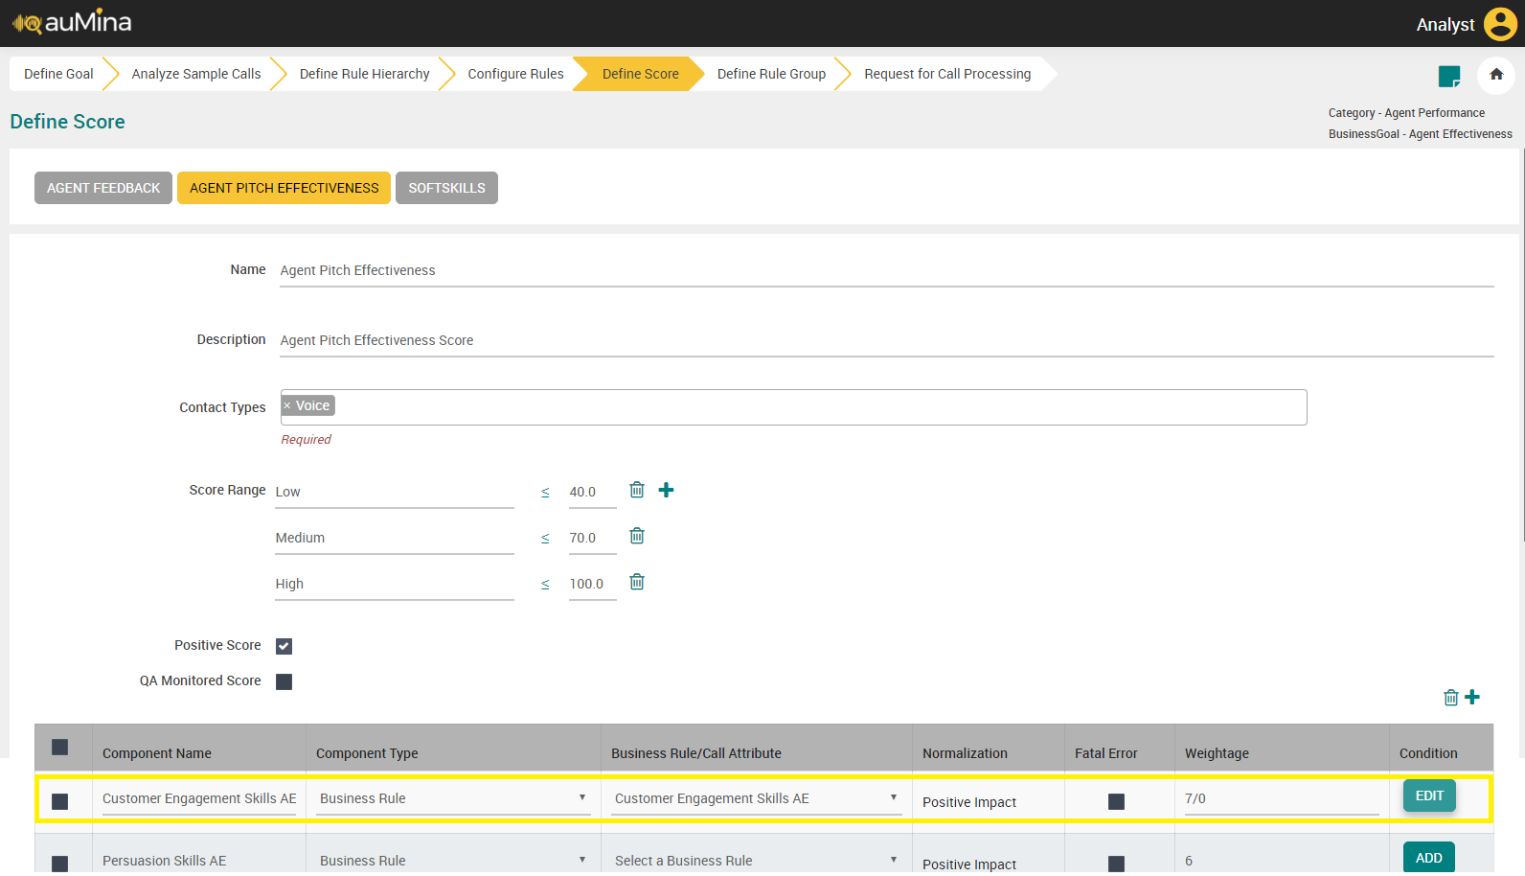The image size is (1525, 876).
Task: Edit the Description field
Action: 887,340
